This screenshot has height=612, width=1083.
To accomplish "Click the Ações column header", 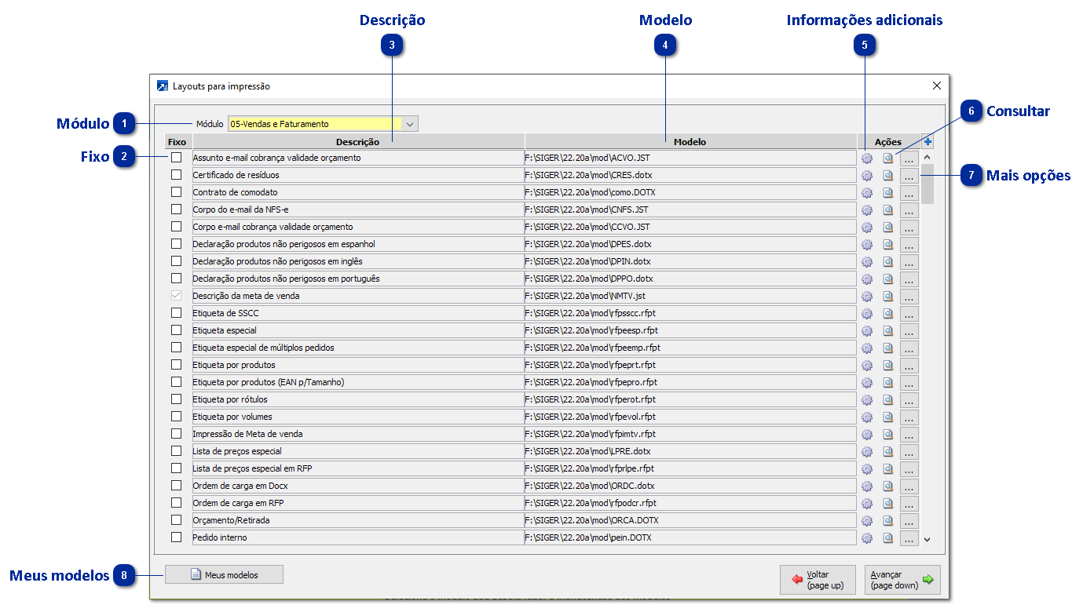I will (x=888, y=142).
